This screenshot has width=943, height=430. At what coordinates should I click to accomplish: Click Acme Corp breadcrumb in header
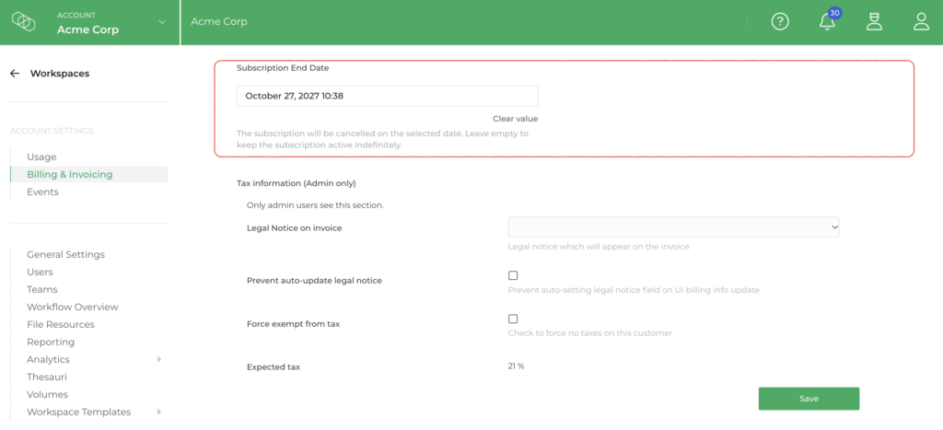click(219, 22)
